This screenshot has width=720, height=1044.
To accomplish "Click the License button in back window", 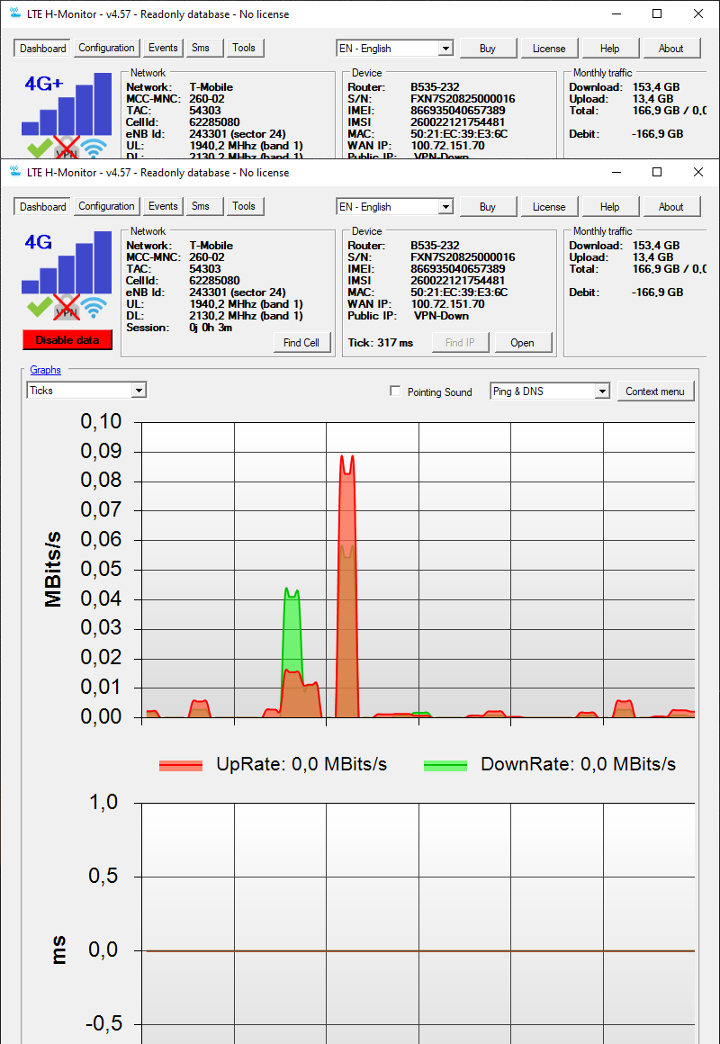I will 549,48.
